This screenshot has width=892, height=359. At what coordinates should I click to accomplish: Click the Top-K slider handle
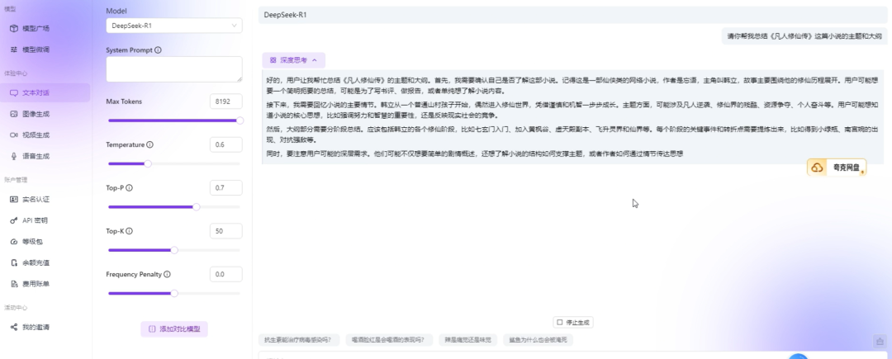coord(174,250)
